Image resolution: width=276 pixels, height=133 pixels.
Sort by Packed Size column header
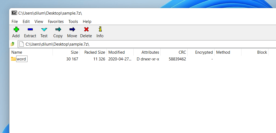93,52
